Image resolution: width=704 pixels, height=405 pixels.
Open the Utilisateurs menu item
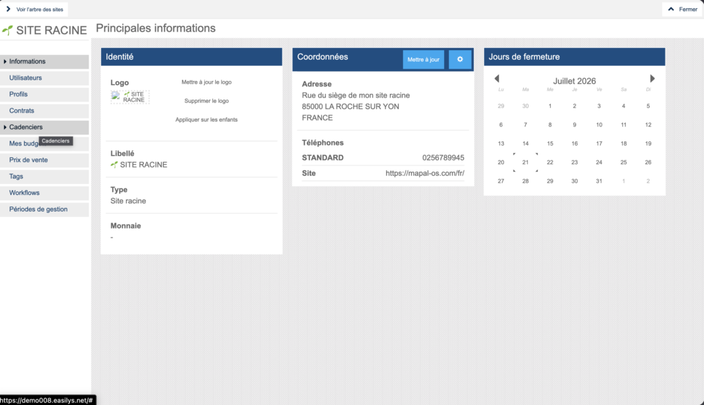coord(45,78)
